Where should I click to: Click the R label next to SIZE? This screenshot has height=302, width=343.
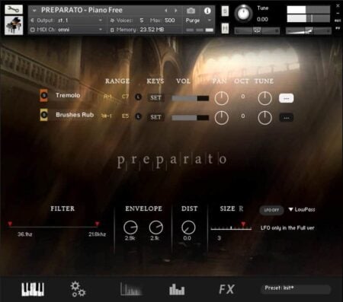(x=241, y=208)
